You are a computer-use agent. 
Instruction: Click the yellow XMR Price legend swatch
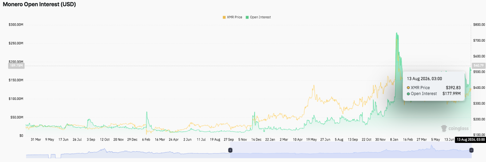(x=224, y=17)
